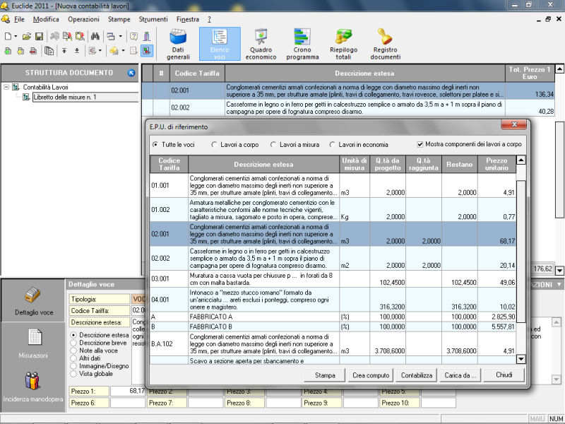
Task: Open the Crono programma view
Action: 302,44
